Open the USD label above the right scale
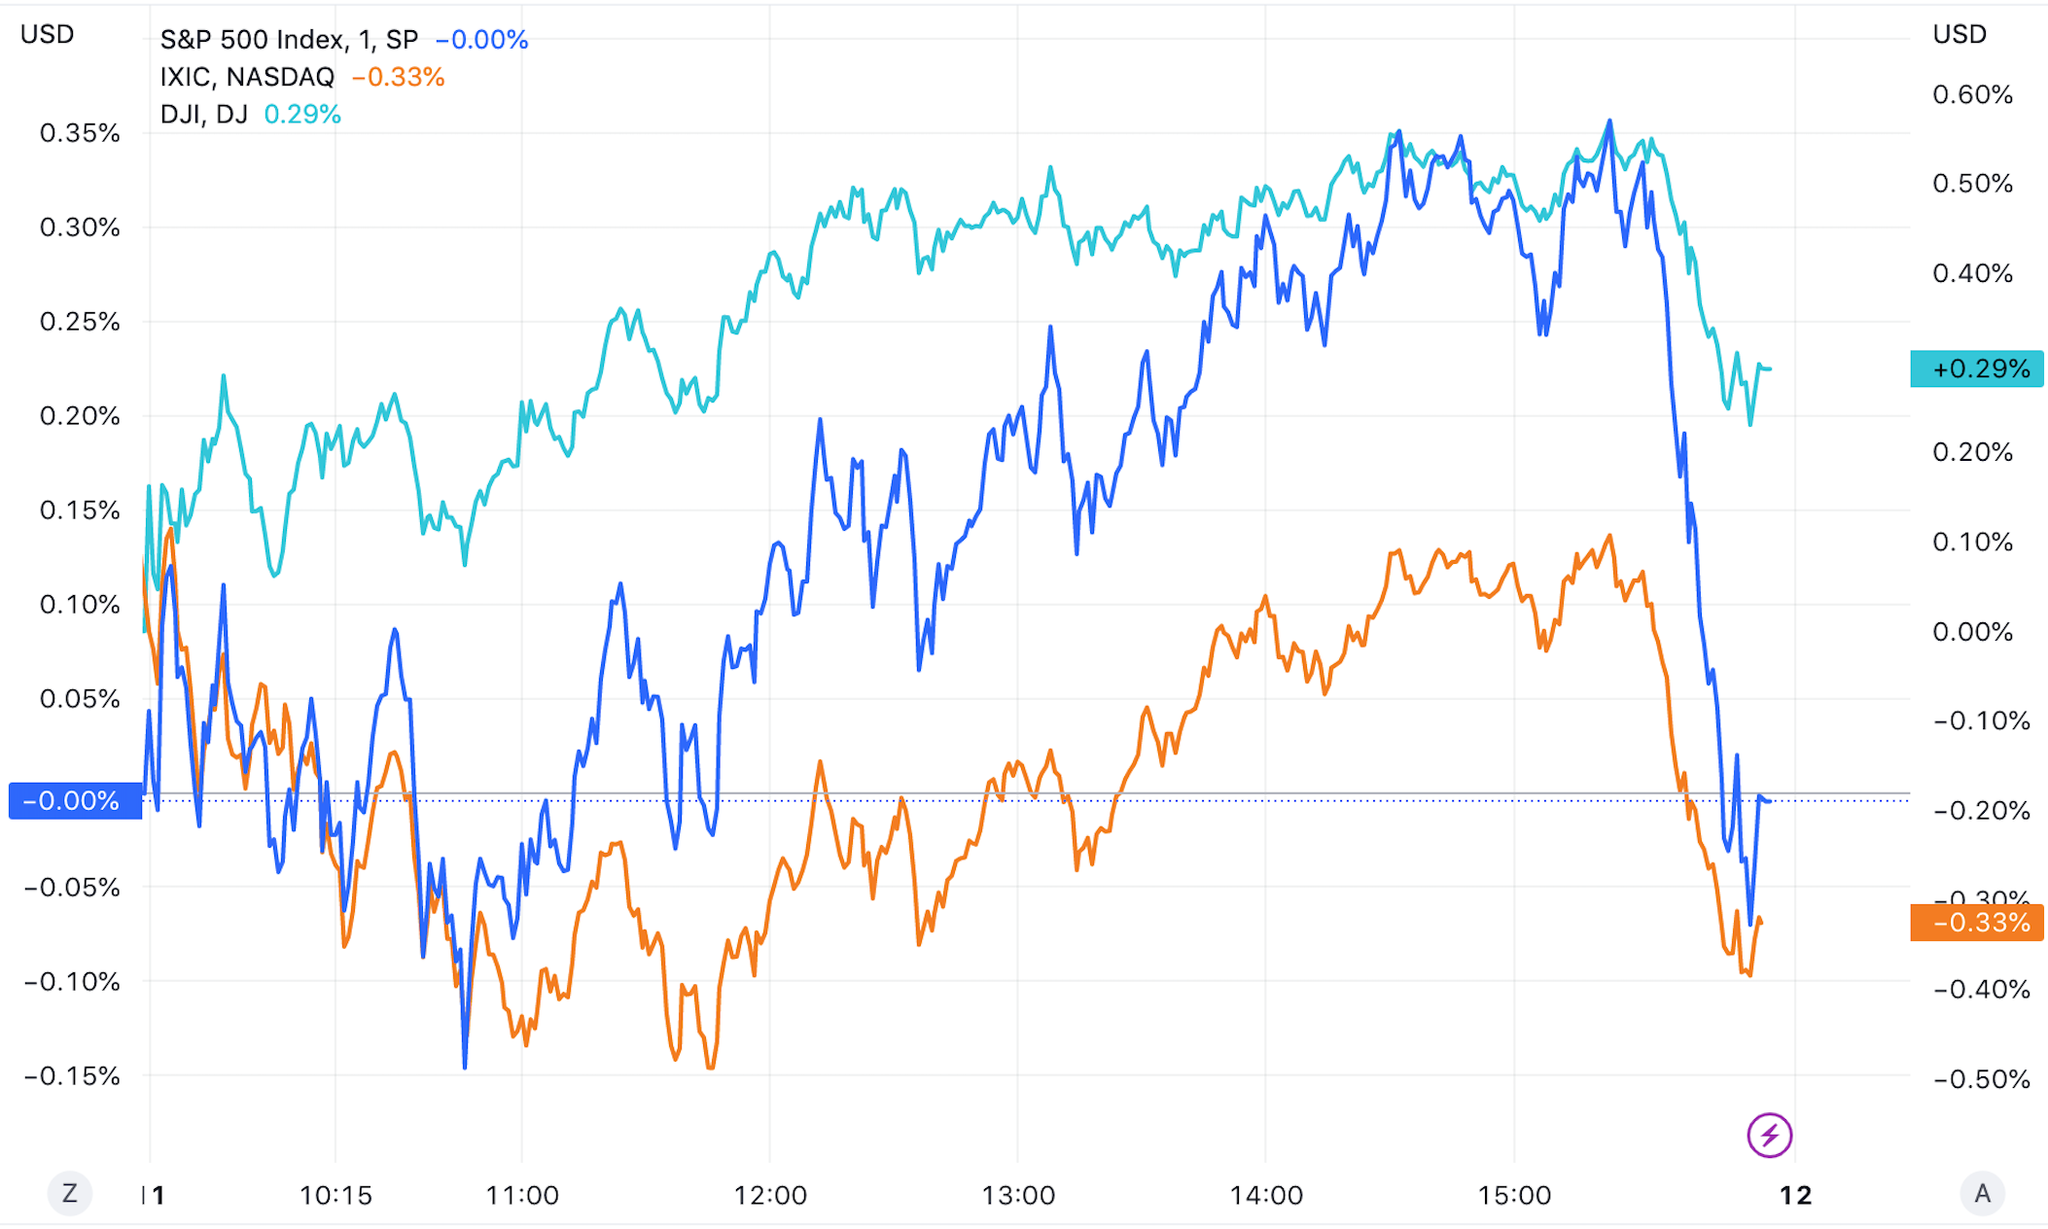The image size is (2048, 1229). 1960,35
